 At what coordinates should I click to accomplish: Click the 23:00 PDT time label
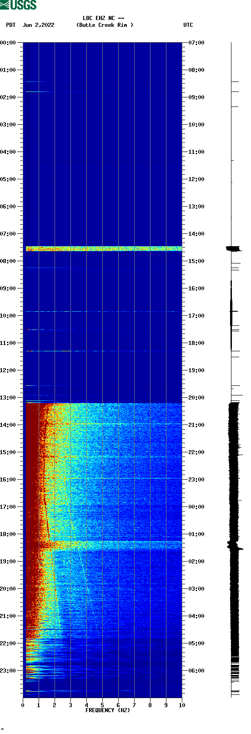pos(8,671)
